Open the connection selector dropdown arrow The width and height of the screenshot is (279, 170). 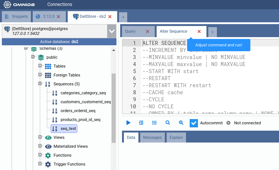pos(112,31)
